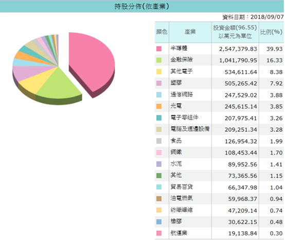This screenshot has width=285, height=240.
Task: Select the green pie slice
Action: click(58, 85)
